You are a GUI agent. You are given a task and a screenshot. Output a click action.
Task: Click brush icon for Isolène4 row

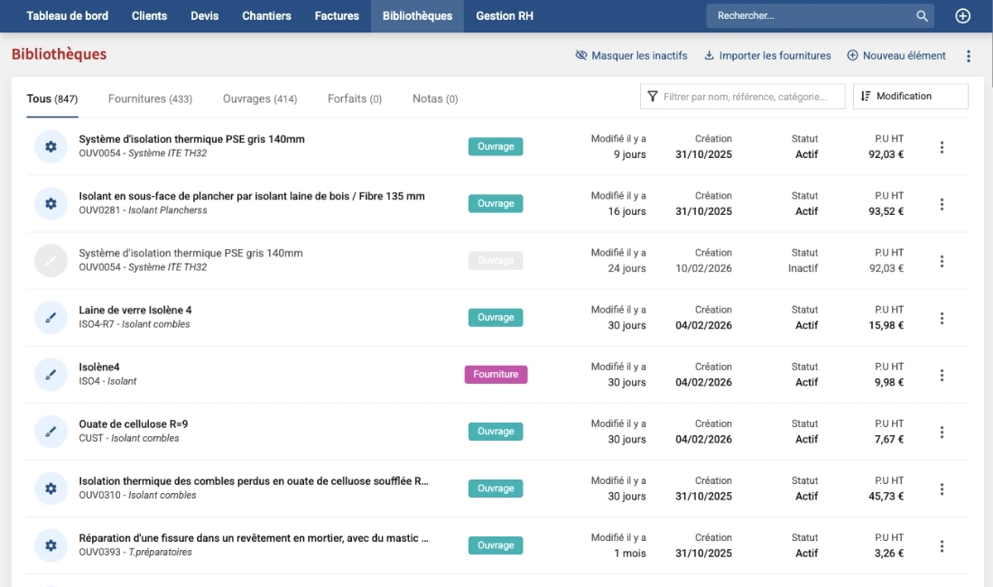51,375
